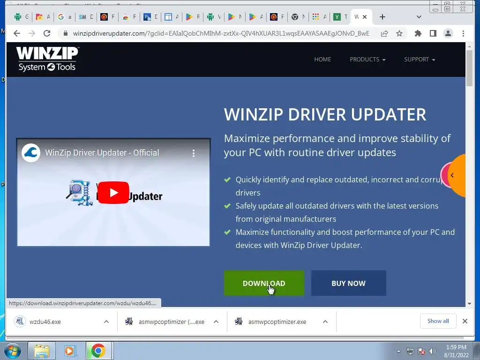Select the winzipdriverupdater.com address bar
Viewport: 480px width, 360px height.
[x=221, y=33]
